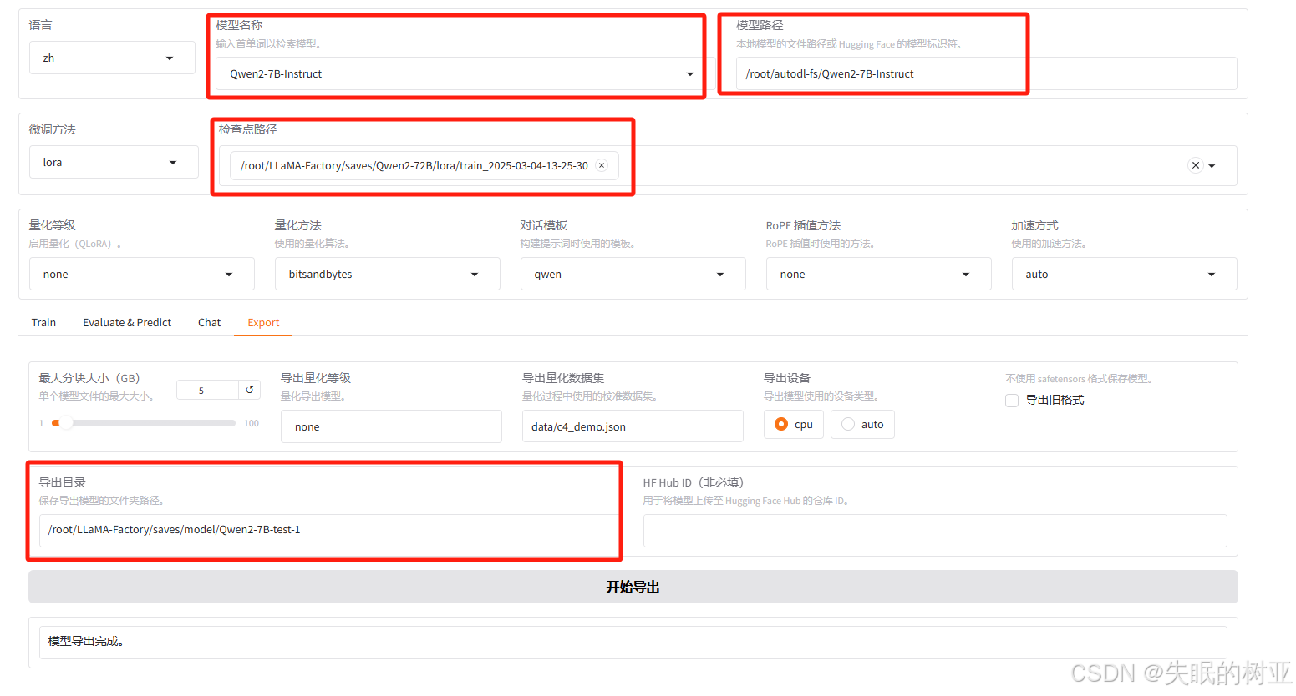Screen dimensions: 1296x696
Task: Switch to the Chat tab
Action: pyautogui.click(x=209, y=322)
